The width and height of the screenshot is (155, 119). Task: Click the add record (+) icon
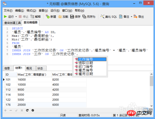tap(5, 110)
